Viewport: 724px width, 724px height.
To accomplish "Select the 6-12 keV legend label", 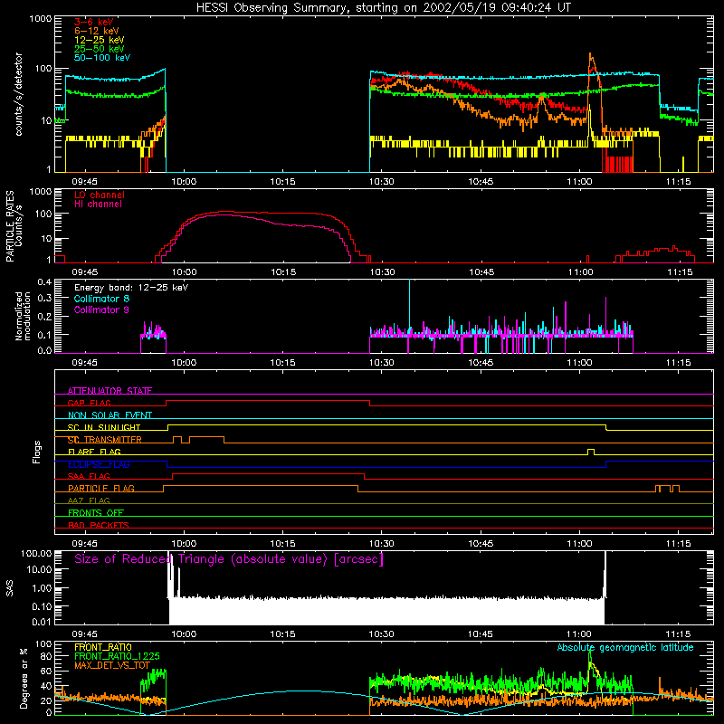I will pyautogui.click(x=97, y=31).
